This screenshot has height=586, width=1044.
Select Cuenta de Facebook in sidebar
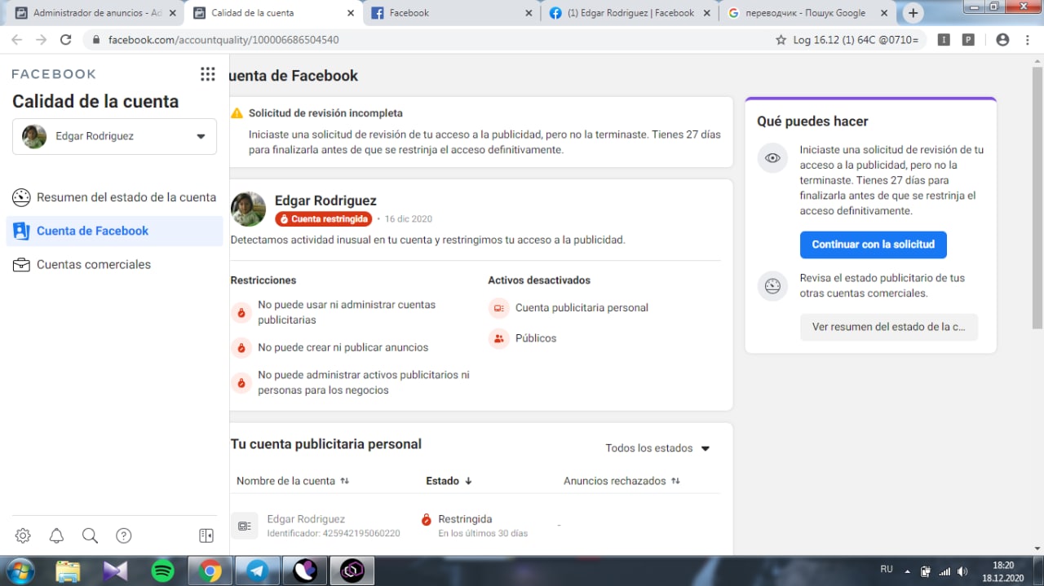[x=114, y=231]
